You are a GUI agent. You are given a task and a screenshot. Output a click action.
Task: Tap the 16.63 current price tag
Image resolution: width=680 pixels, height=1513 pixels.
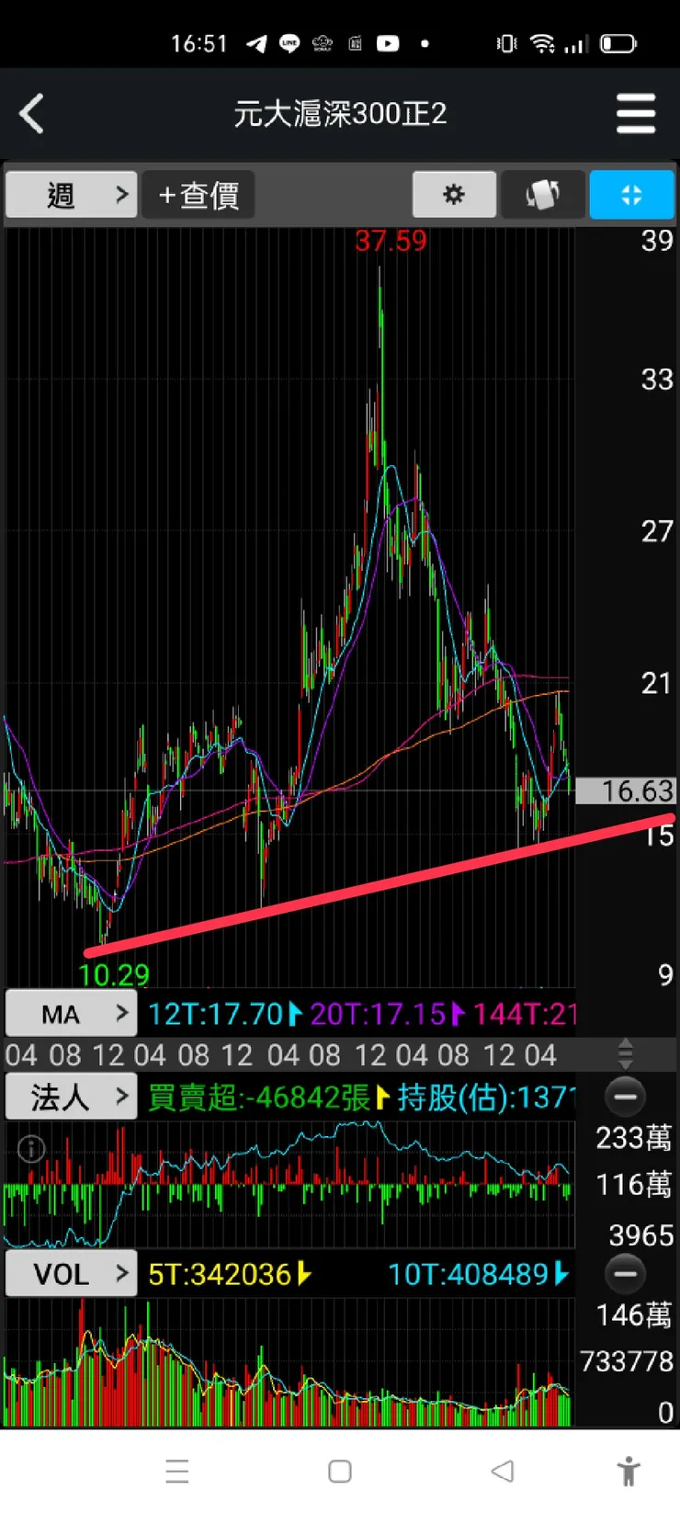[x=626, y=791]
